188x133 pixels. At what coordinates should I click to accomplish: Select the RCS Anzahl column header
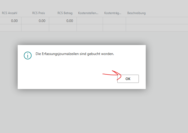tap(9, 13)
